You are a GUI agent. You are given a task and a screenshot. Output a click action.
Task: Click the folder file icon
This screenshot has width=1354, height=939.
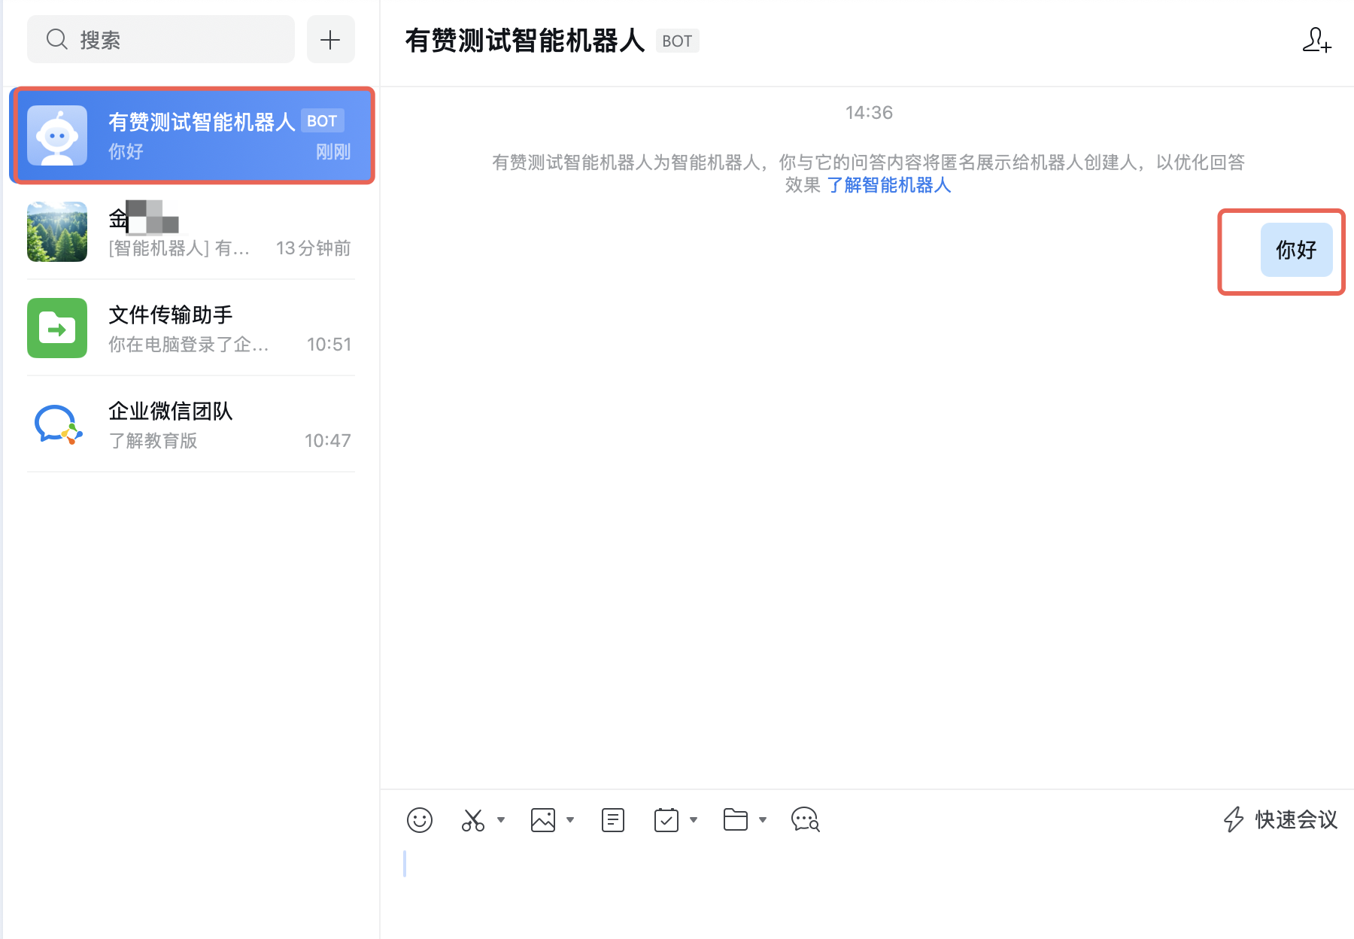(x=736, y=819)
